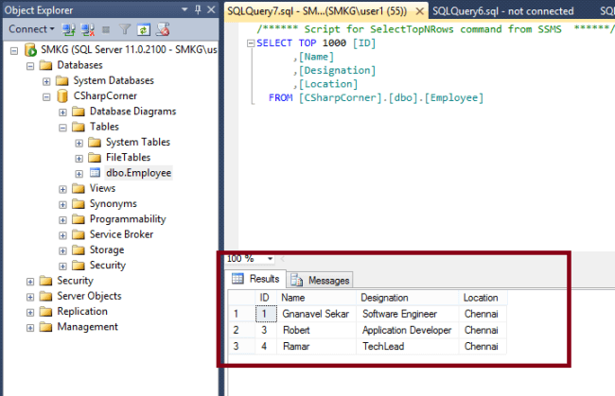Expand the database-level Security folder under CSharpCorner
The height and width of the screenshot is (396, 615).
[x=62, y=267]
